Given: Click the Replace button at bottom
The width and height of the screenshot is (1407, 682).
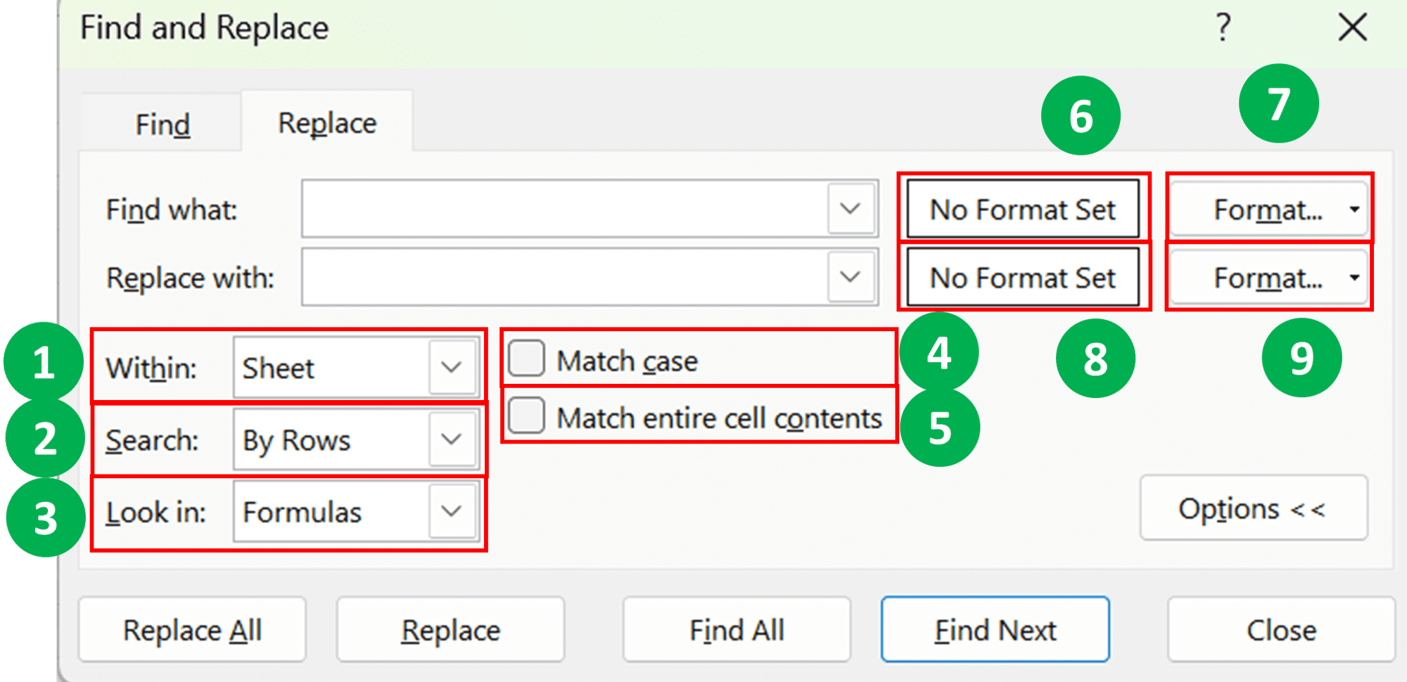Looking at the screenshot, I should (x=450, y=629).
